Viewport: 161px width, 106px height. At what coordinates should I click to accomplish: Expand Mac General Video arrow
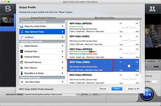coord(63,32)
